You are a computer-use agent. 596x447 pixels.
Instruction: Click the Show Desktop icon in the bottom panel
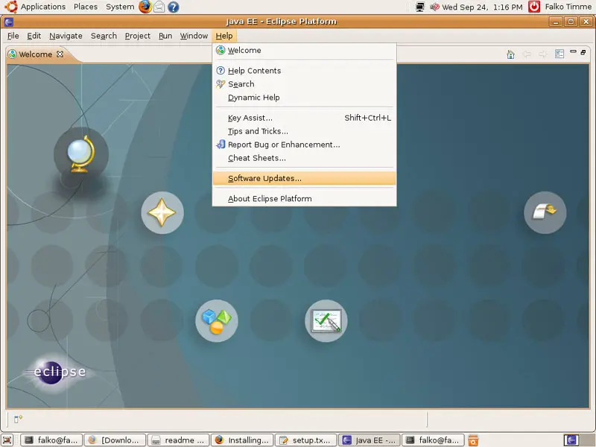(x=7, y=440)
